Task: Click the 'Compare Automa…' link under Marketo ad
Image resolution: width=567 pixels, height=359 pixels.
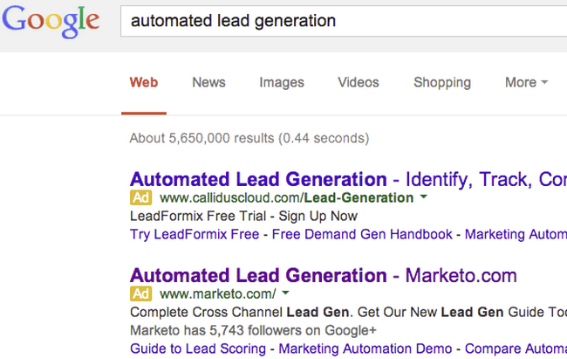Action: 516,349
